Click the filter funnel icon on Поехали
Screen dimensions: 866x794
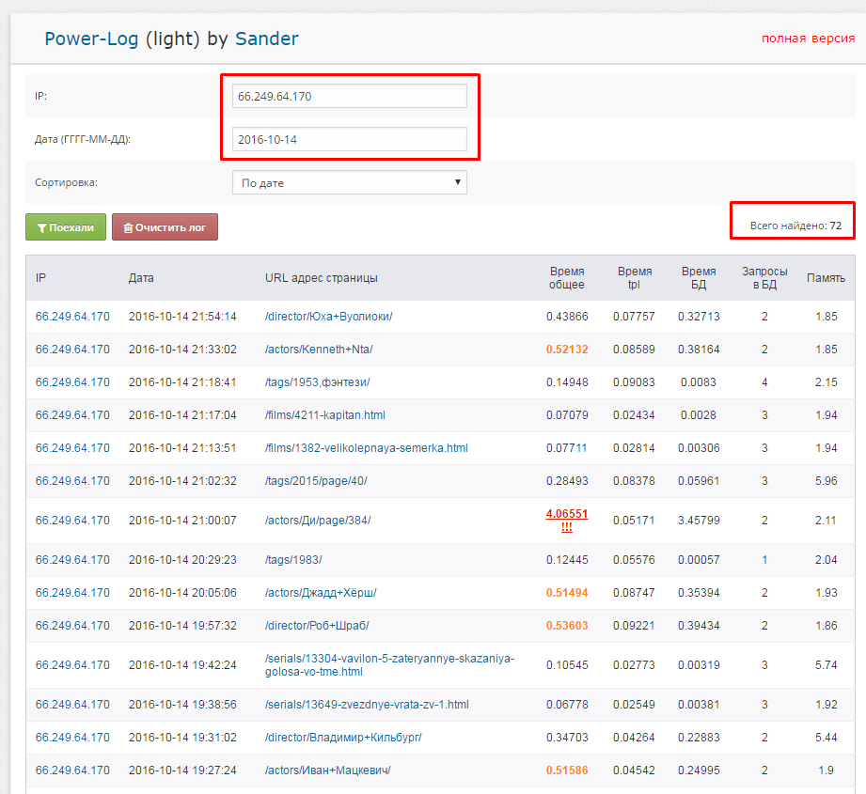(41, 228)
